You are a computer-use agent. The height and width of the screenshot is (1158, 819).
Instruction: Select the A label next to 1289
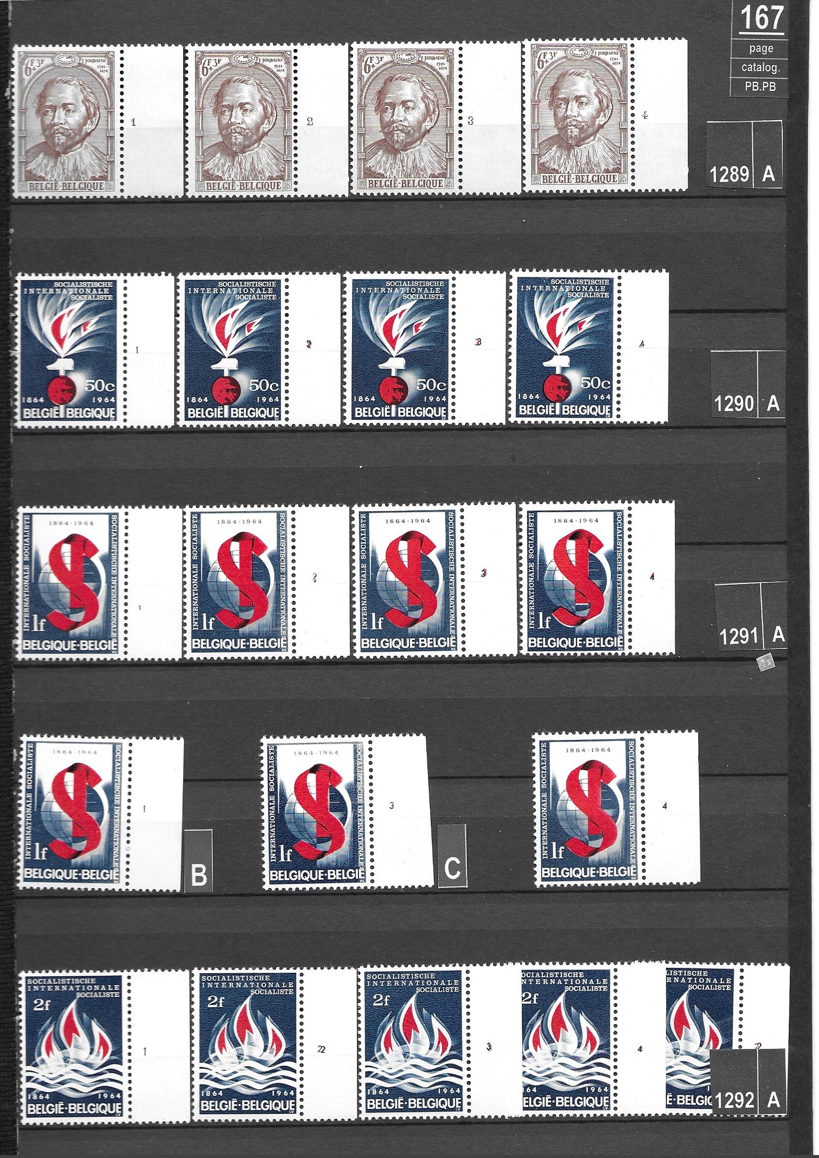[x=768, y=174]
